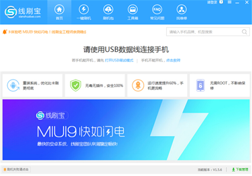Viewport: 252px width, 176px height.
Task: Switch to the 刷机包 ROM package tab
Action: pos(108,12)
